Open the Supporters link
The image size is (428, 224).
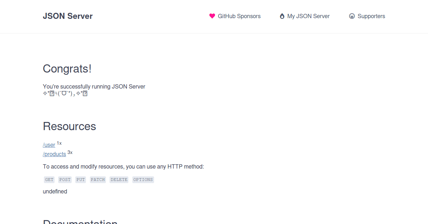[371, 16]
